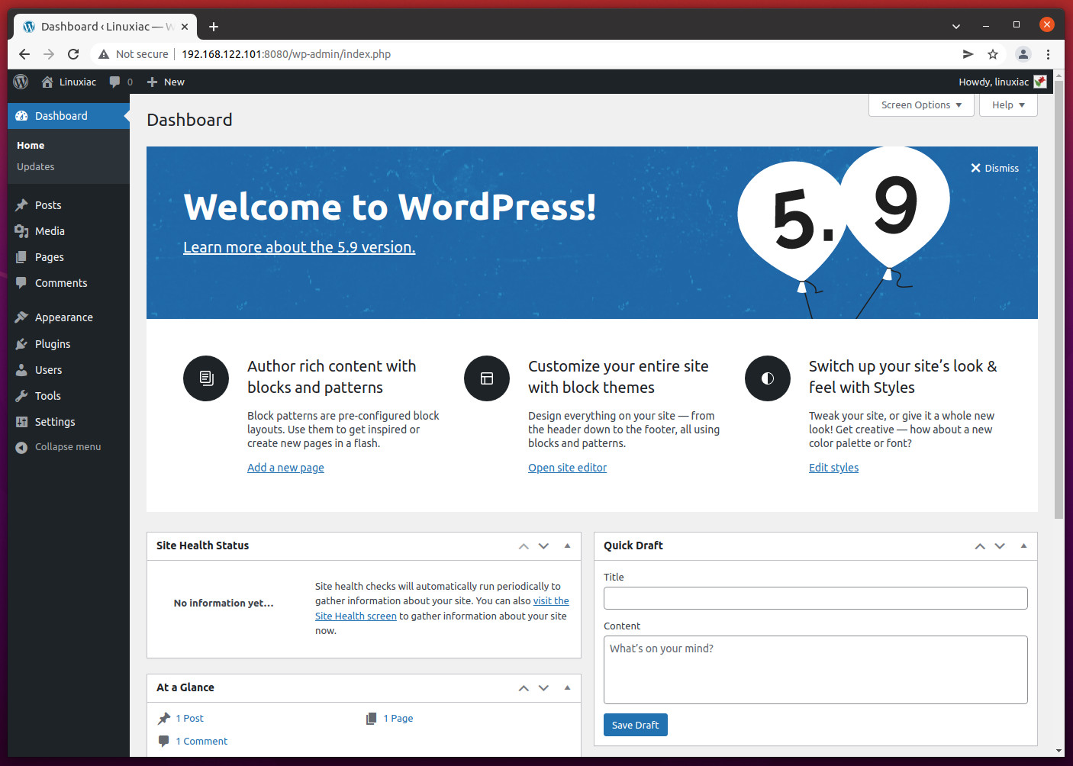The width and height of the screenshot is (1073, 766).
Task: Close the Dashboard browser tab
Action: (185, 27)
